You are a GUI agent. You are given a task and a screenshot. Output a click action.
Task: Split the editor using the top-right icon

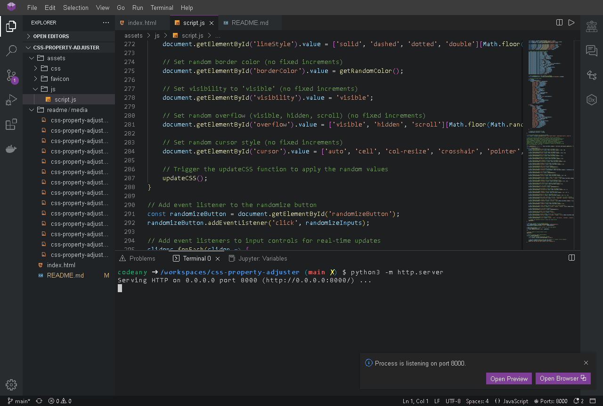(x=559, y=22)
